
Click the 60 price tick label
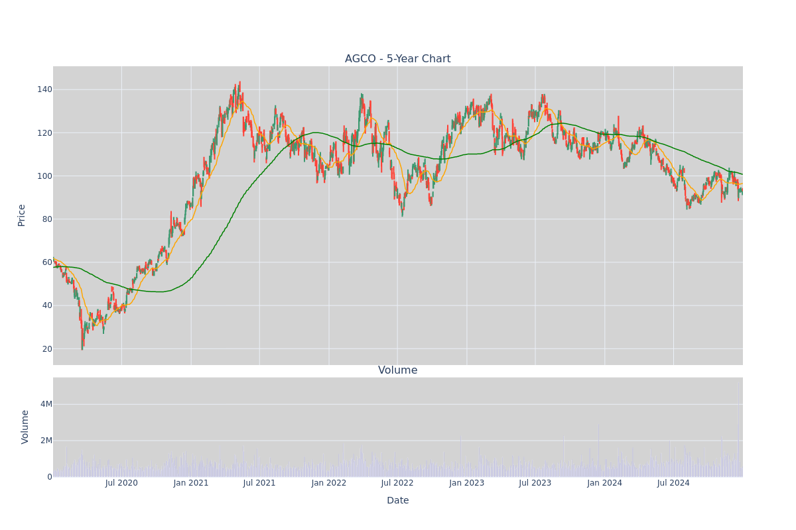pyautogui.click(x=47, y=262)
